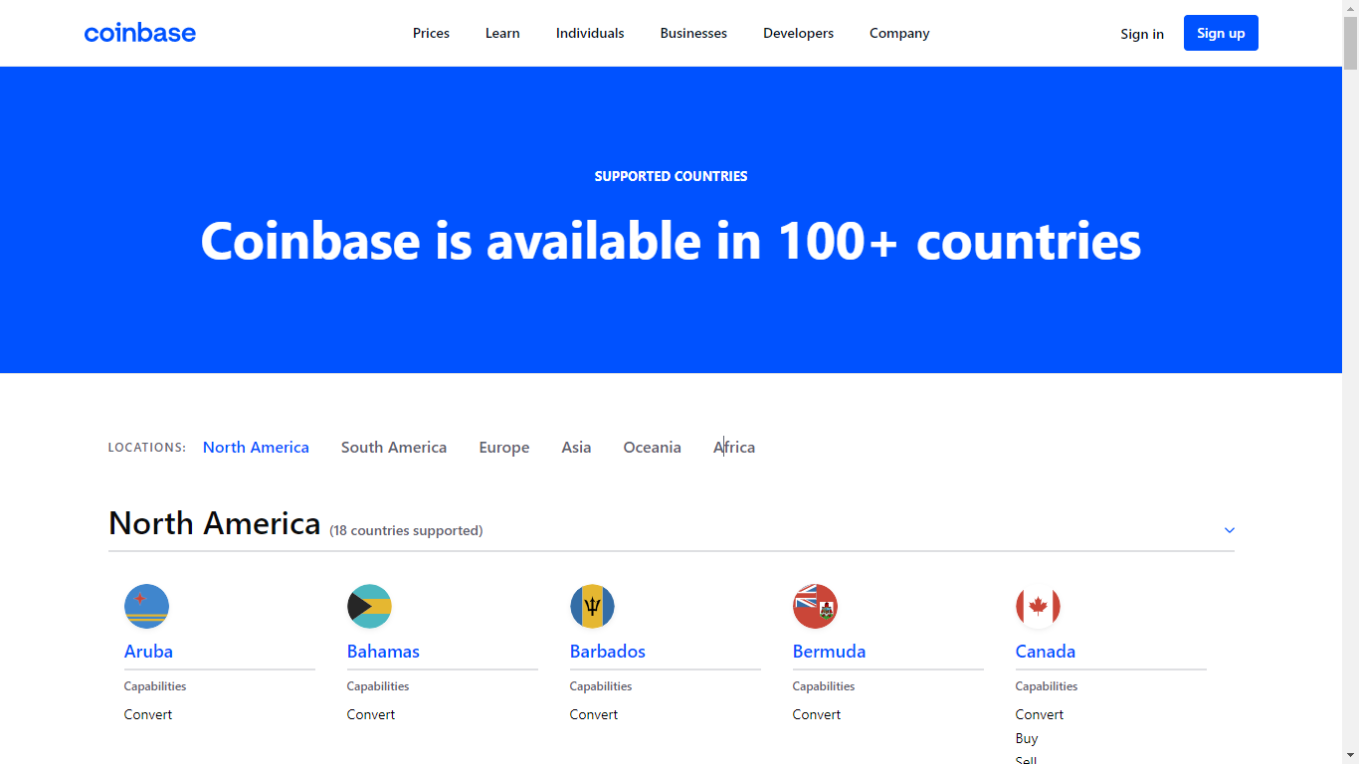Open the Aruba country link
Image resolution: width=1359 pixels, height=764 pixels.
click(x=148, y=652)
